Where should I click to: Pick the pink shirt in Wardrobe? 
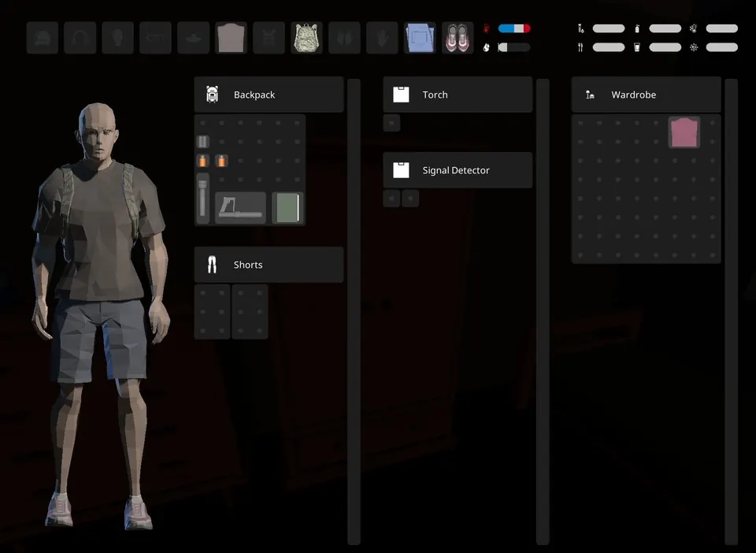point(684,132)
